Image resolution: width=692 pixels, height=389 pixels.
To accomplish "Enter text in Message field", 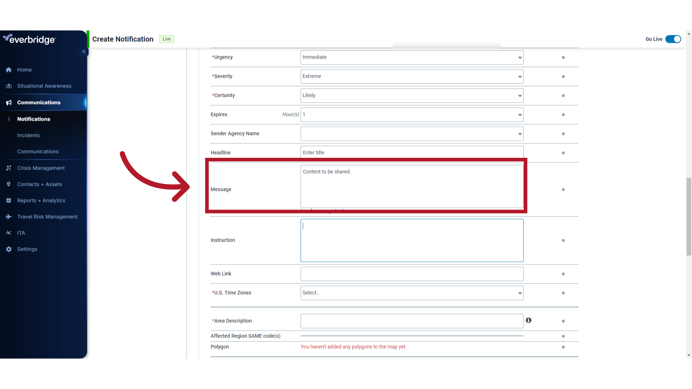I will (x=412, y=186).
